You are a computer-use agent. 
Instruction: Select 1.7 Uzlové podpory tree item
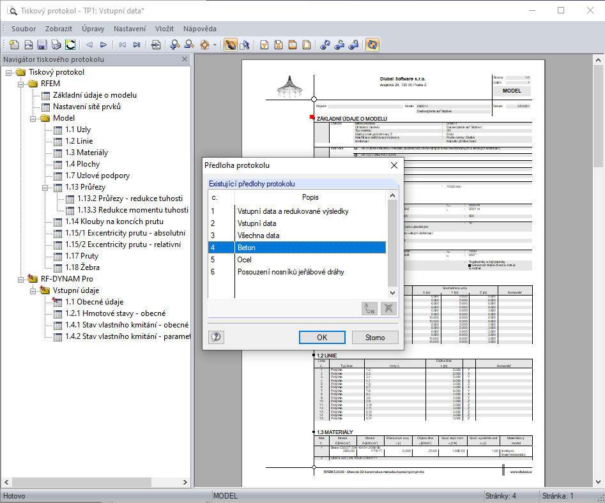click(97, 176)
